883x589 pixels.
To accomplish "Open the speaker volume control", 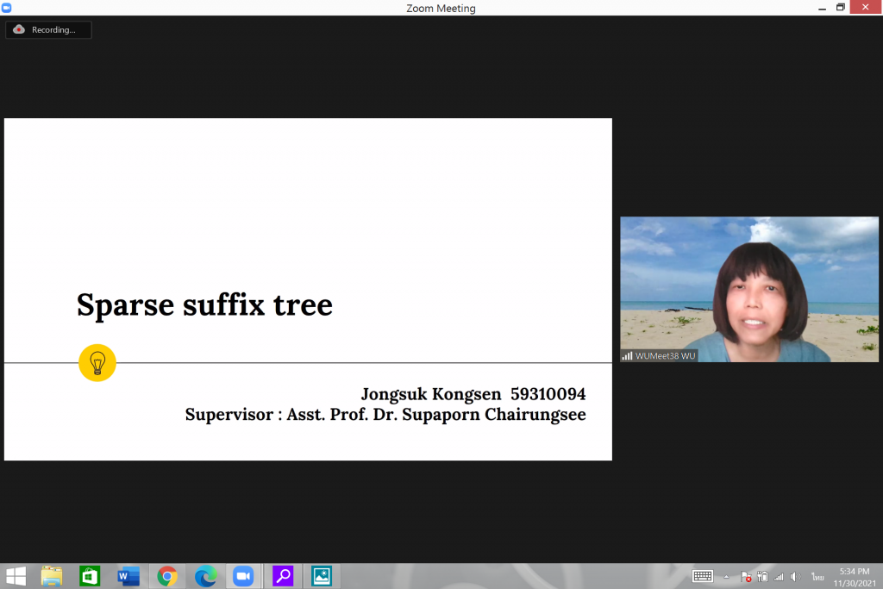I will click(795, 576).
